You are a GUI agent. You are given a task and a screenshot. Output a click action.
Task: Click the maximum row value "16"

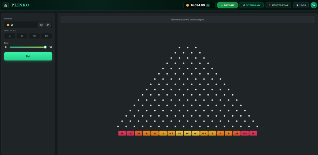[x=51, y=47]
